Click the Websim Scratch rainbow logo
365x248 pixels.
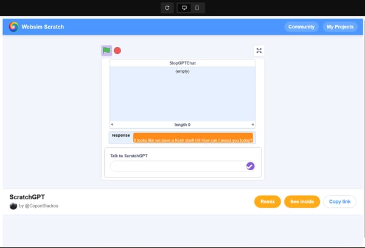[x=13, y=27]
